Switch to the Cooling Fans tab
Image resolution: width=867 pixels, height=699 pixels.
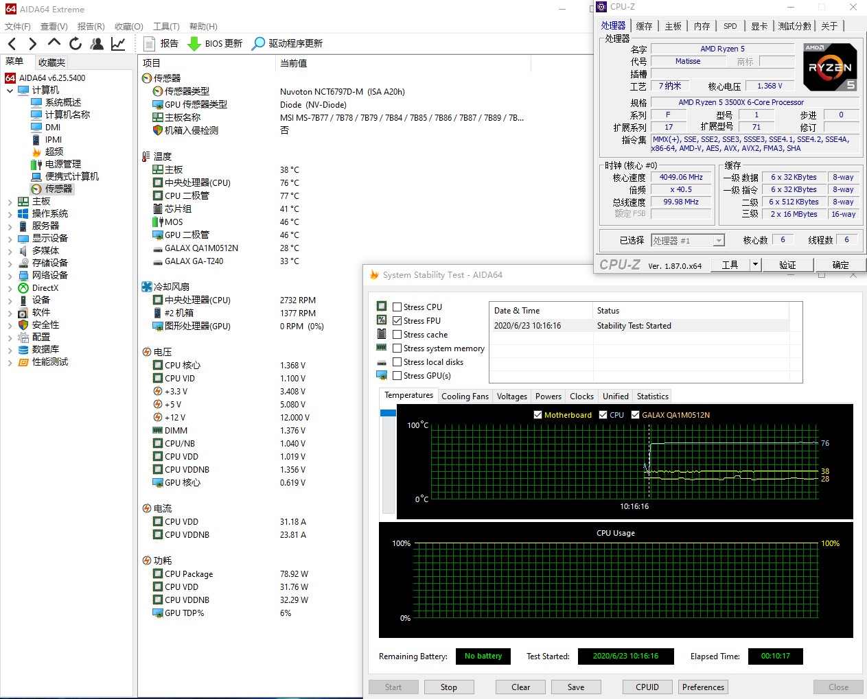(x=465, y=396)
